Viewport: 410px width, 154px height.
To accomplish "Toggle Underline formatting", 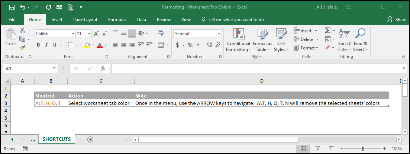I will click(55, 45).
